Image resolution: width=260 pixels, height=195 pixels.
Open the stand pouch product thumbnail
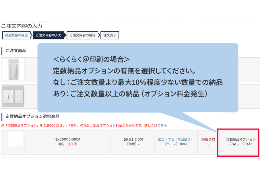[x=13, y=69]
